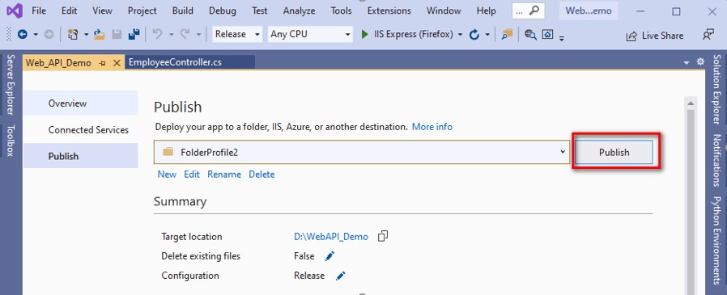Open the Live Share feature
727x295 pixels.
tap(655, 36)
